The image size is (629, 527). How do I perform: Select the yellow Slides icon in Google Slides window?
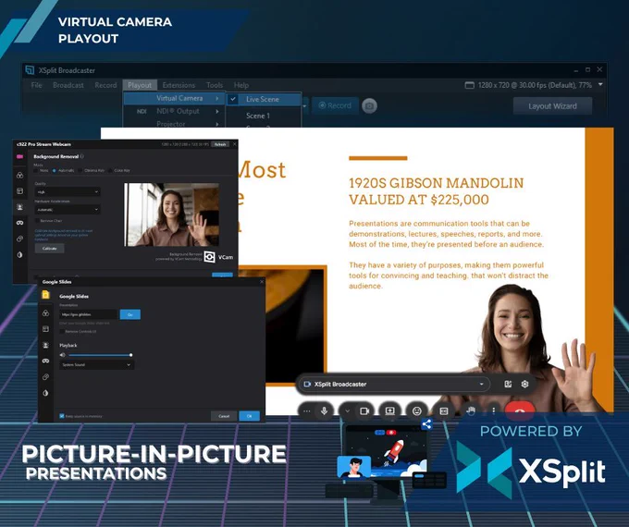pyautogui.click(x=45, y=295)
